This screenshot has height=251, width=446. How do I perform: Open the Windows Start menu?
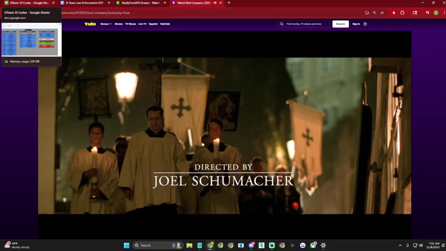(126, 245)
